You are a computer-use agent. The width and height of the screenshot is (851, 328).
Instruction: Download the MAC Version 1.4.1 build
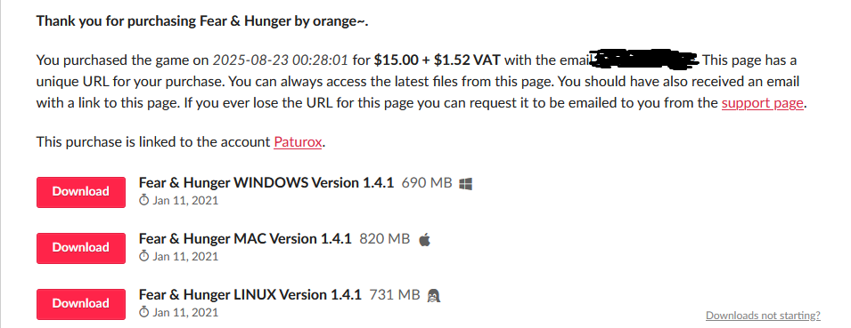(81, 248)
